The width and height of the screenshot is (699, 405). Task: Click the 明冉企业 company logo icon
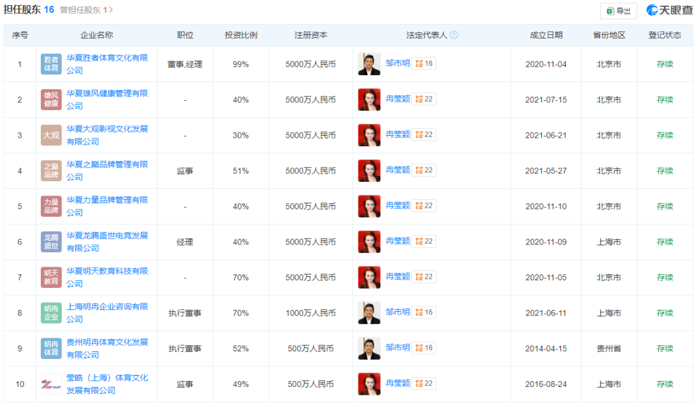[x=51, y=313]
